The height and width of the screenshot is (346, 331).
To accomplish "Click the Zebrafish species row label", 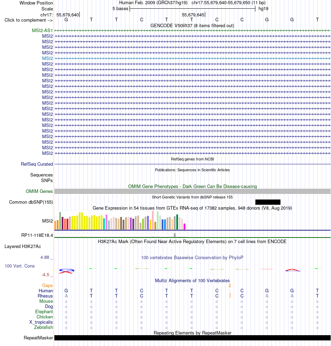I will [x=44, y=327].
